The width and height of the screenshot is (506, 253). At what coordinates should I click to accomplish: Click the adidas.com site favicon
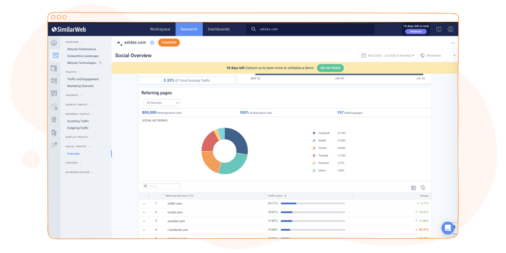(119, 42)
